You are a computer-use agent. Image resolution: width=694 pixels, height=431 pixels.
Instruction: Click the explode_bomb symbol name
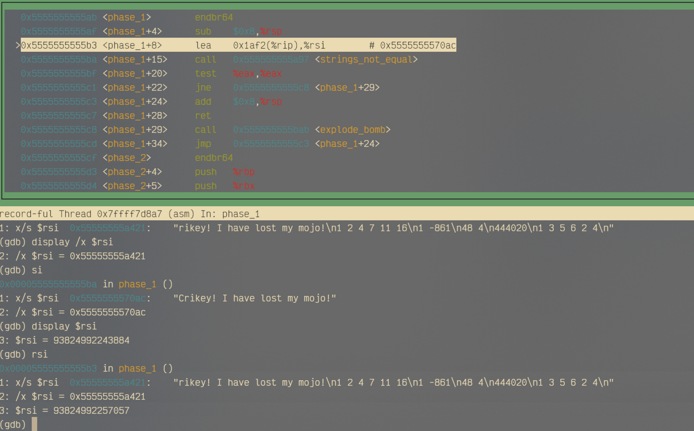tap(352, 130)
